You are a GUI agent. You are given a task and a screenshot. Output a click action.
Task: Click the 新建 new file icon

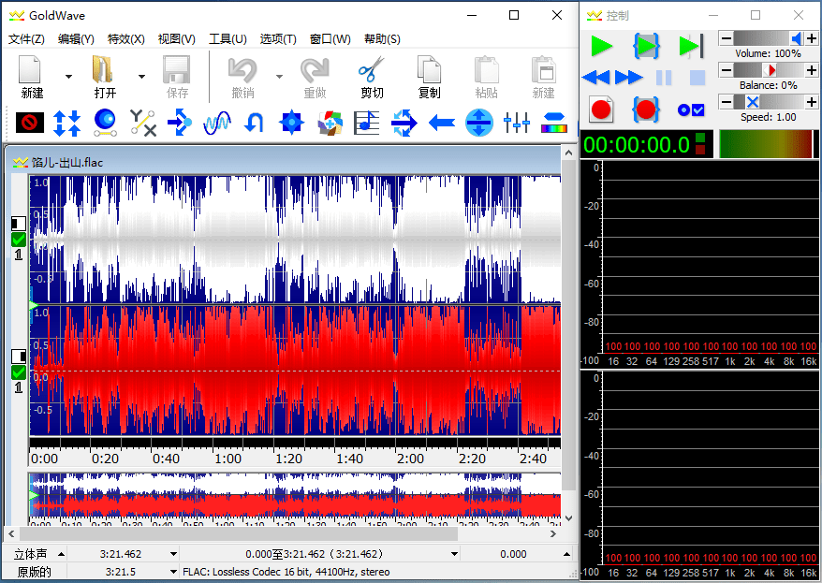point(30,69)
